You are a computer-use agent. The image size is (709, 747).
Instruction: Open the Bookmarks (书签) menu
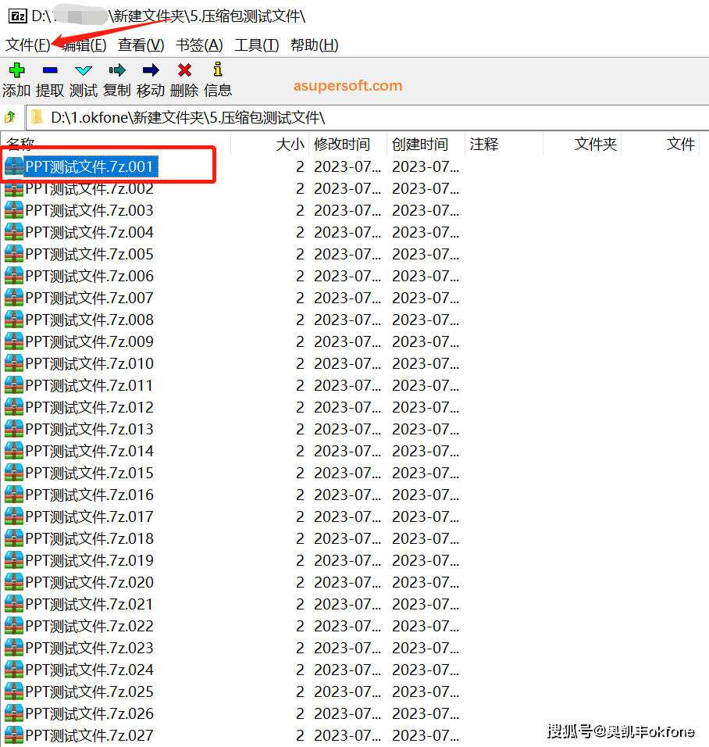199,45
